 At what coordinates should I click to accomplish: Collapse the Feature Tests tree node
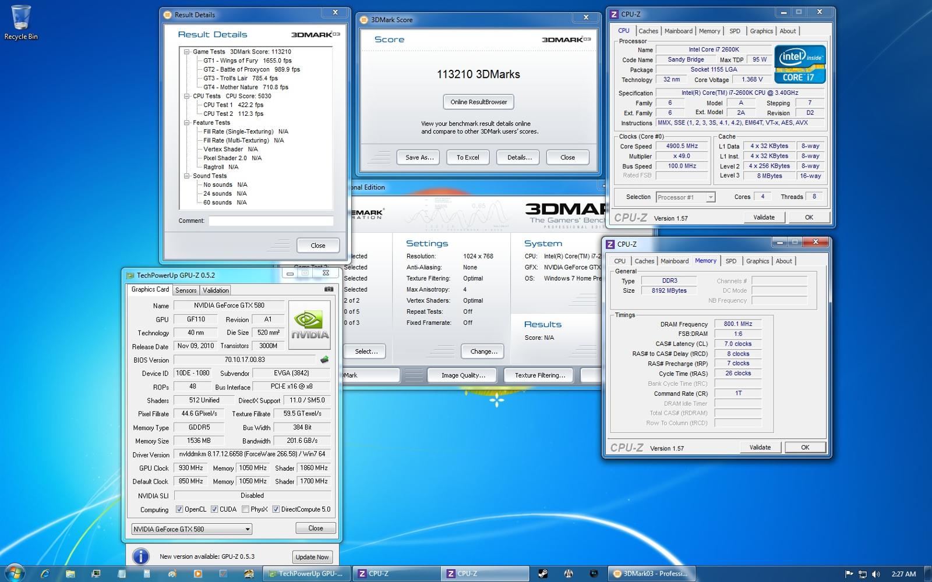pyautogui.click(x=187, y=123)
